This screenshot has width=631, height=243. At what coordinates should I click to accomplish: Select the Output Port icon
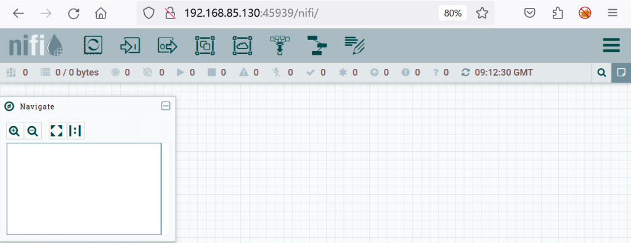click(x=168, y=46)
